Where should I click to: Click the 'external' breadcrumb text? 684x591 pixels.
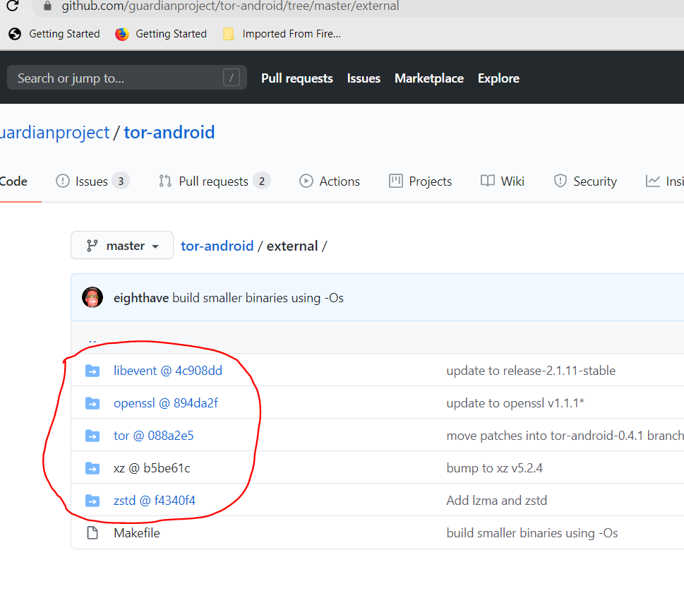pos(292,246)
